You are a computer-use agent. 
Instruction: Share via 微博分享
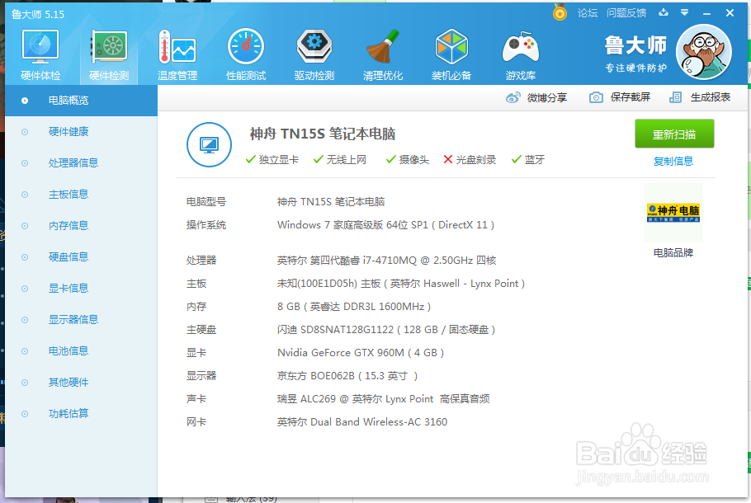547,97
